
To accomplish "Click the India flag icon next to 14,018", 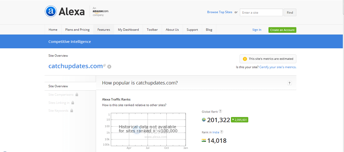I will pos(204,140).
